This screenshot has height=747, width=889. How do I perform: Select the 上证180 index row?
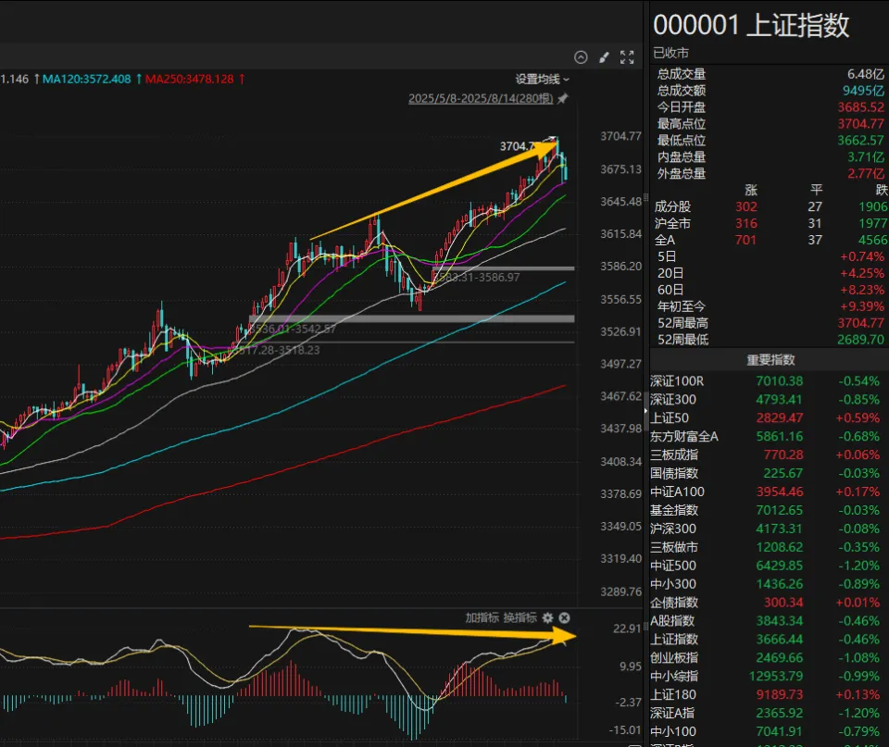(x=770, y=694)
